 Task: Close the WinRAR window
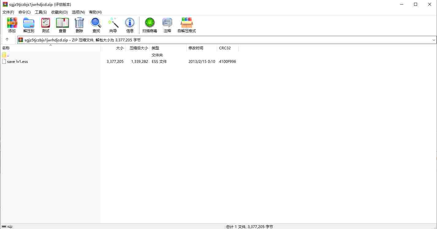430,4
